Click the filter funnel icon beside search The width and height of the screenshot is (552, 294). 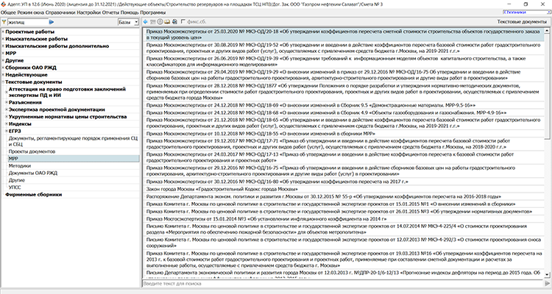coord(4,23)
